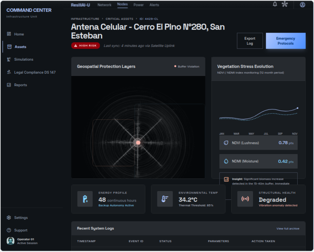Screen dimensions: 314x252
Task: Click the Simulations sidebar icon
Action: tap(9, 59)
